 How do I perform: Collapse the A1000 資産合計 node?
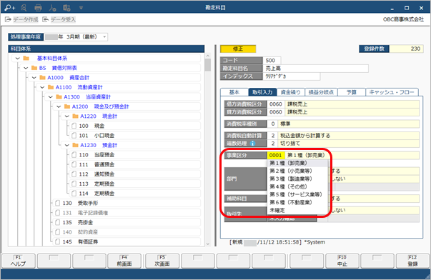click(34, 77)
